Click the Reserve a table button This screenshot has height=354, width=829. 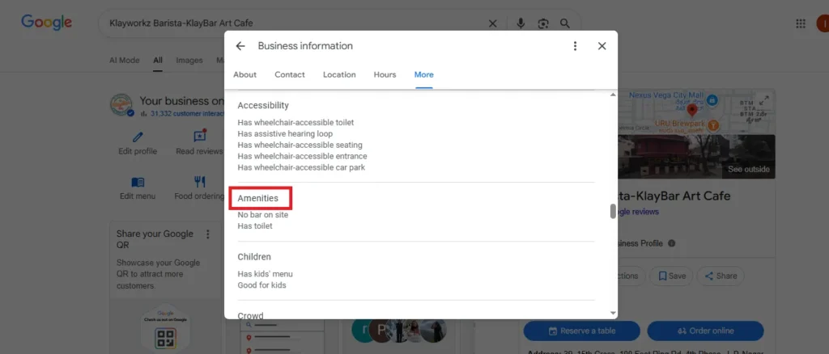tap(581, 331)
